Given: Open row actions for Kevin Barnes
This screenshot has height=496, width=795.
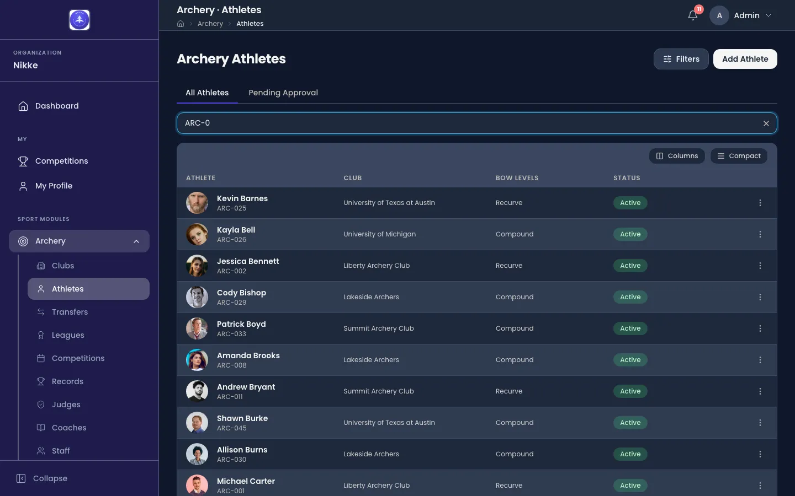Looking at the screenshot, I should (760, 203).
